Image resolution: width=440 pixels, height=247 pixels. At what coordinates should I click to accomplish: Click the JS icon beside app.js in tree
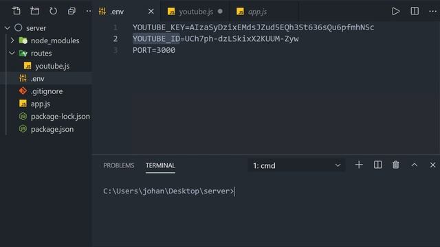23,104
